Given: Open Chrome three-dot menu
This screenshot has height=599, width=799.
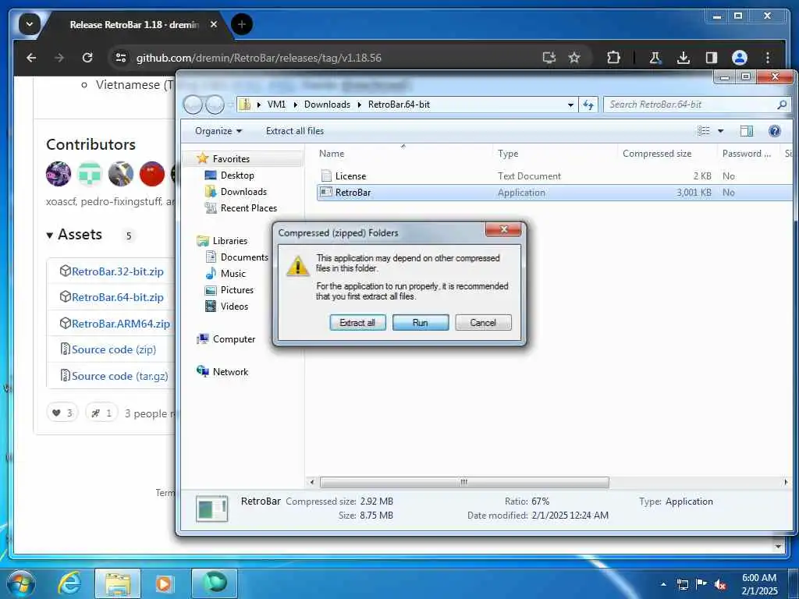Looking at the screenshot, I should [x=768, y=58].
